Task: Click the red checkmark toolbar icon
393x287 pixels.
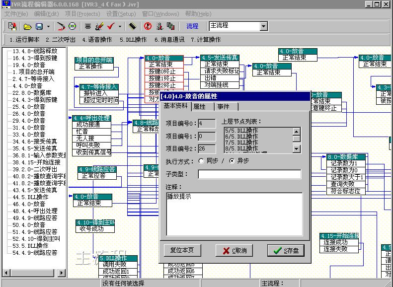Action: click(111, 26)
